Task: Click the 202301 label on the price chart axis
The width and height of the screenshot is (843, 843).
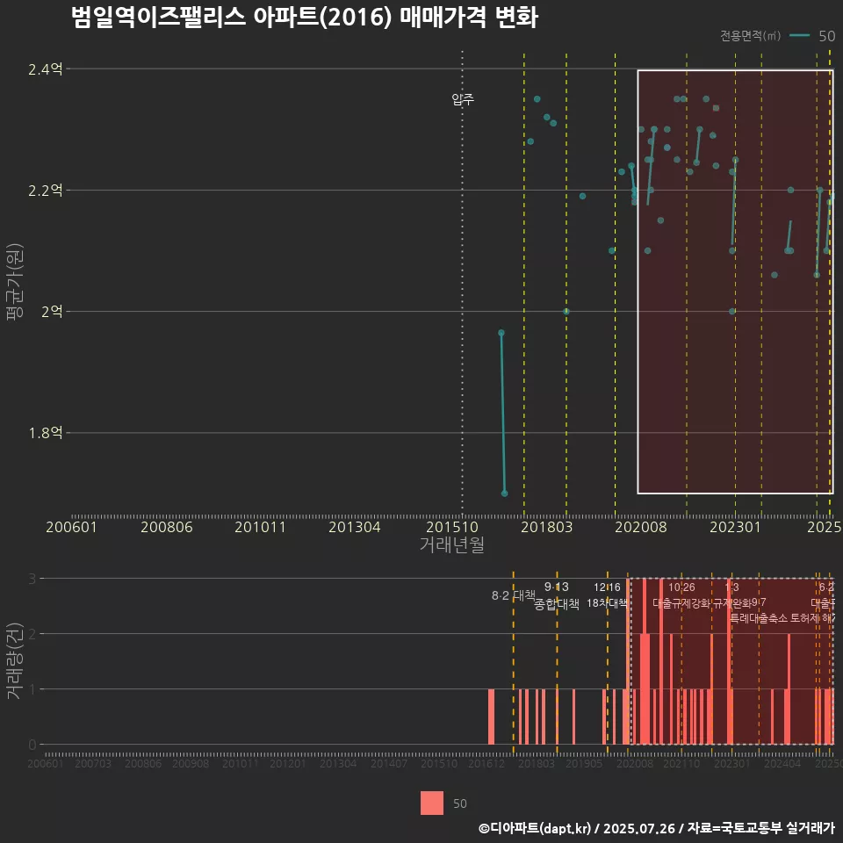Action: [x=736, y=527]
